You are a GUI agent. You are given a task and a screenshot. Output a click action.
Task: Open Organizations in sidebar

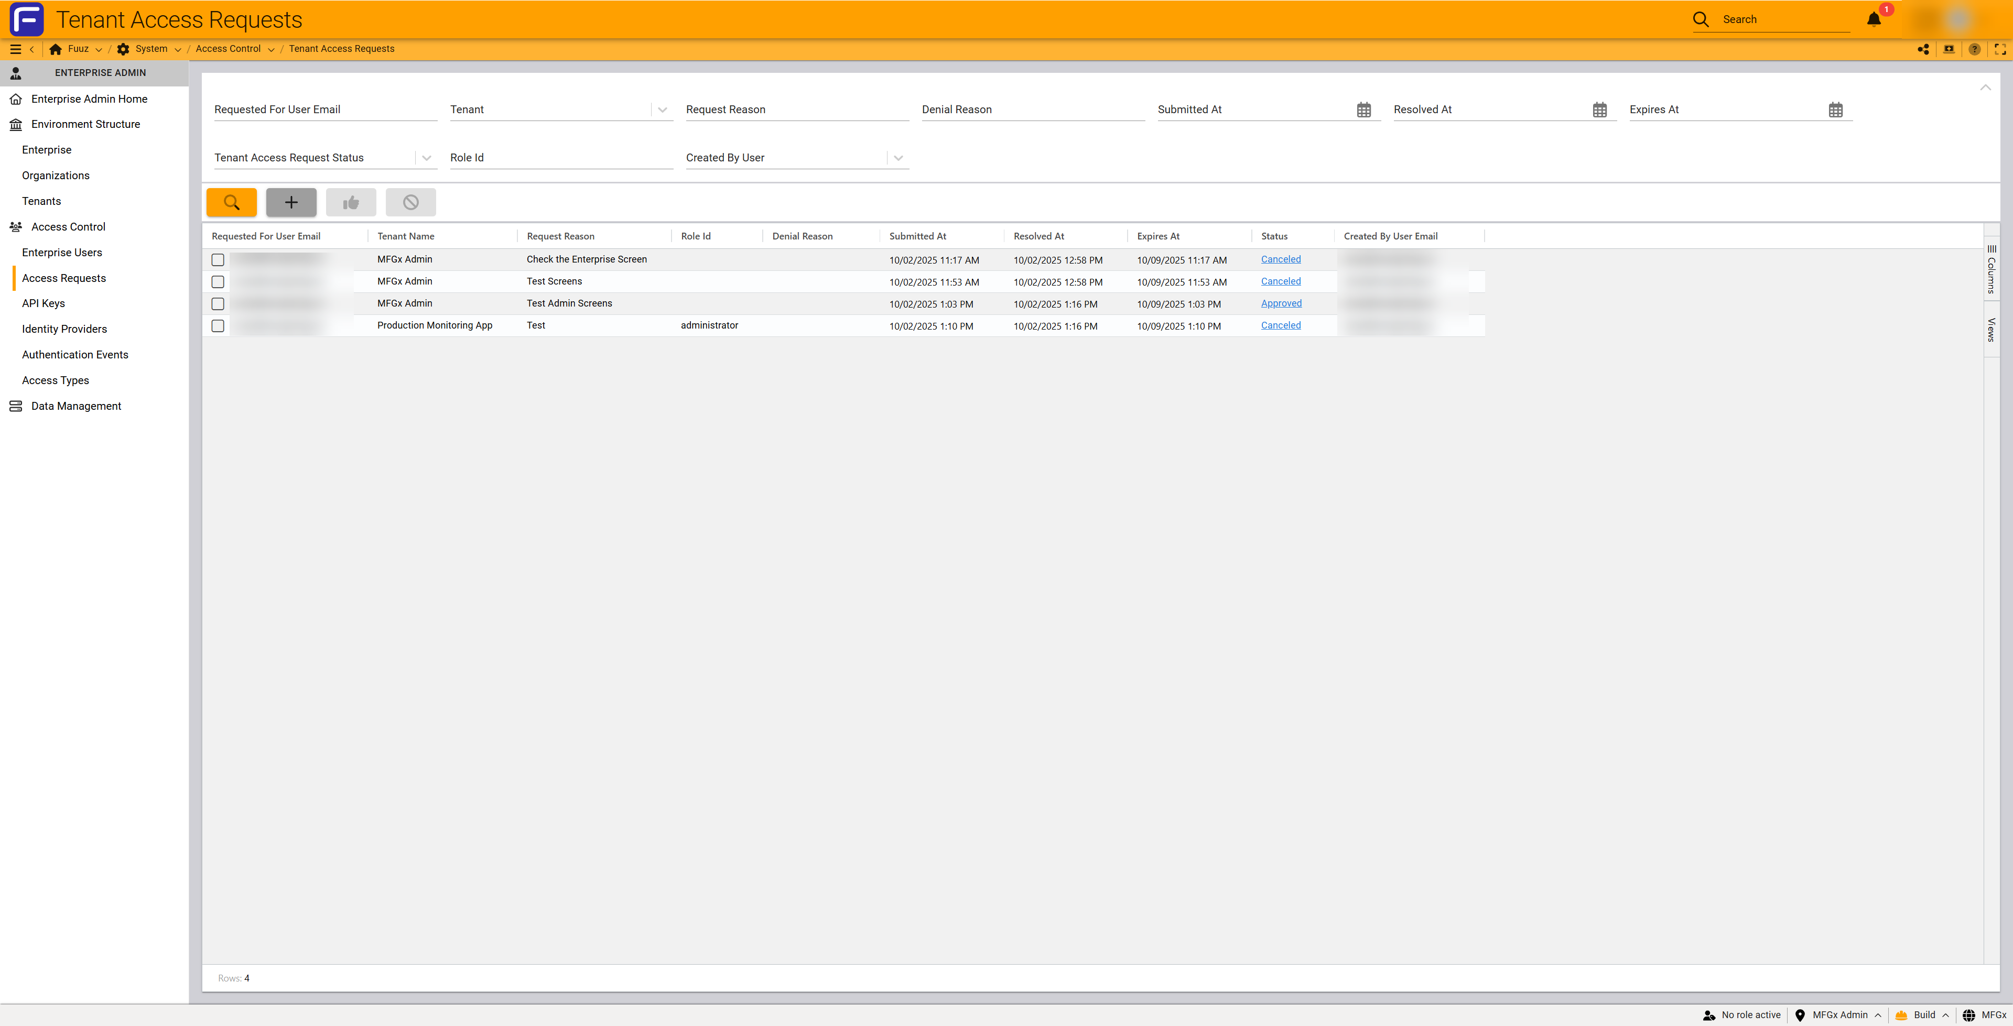pos(56,176)
